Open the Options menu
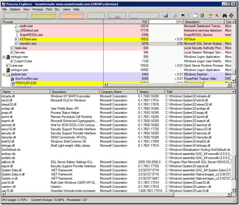Screen dimensions: 239x205 pyautogui.click(x=15, y=9)
